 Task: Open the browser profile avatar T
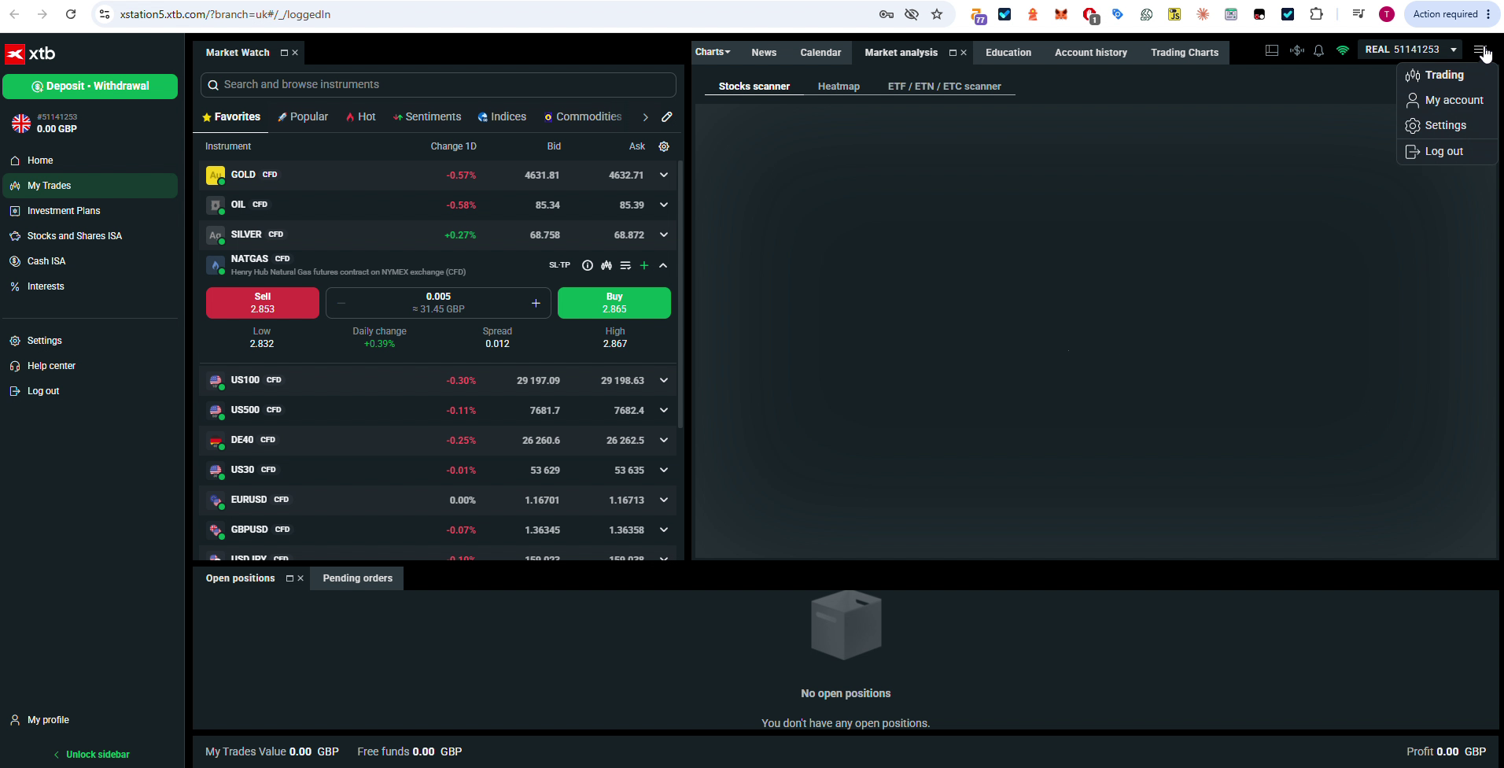[x=1387, y=14]
